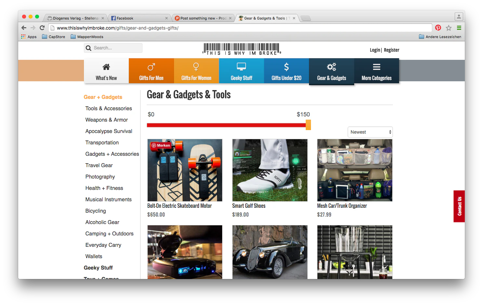The height and width of the screenshot is (305, 483).
Task: Click the Mesh Car/Trunk Organizer title
Action: 342,206
